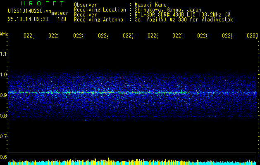Click the observer name Masaki Kano
Image resolution: width=260 pixels, height=165 pixels.
tap(150, 5)
